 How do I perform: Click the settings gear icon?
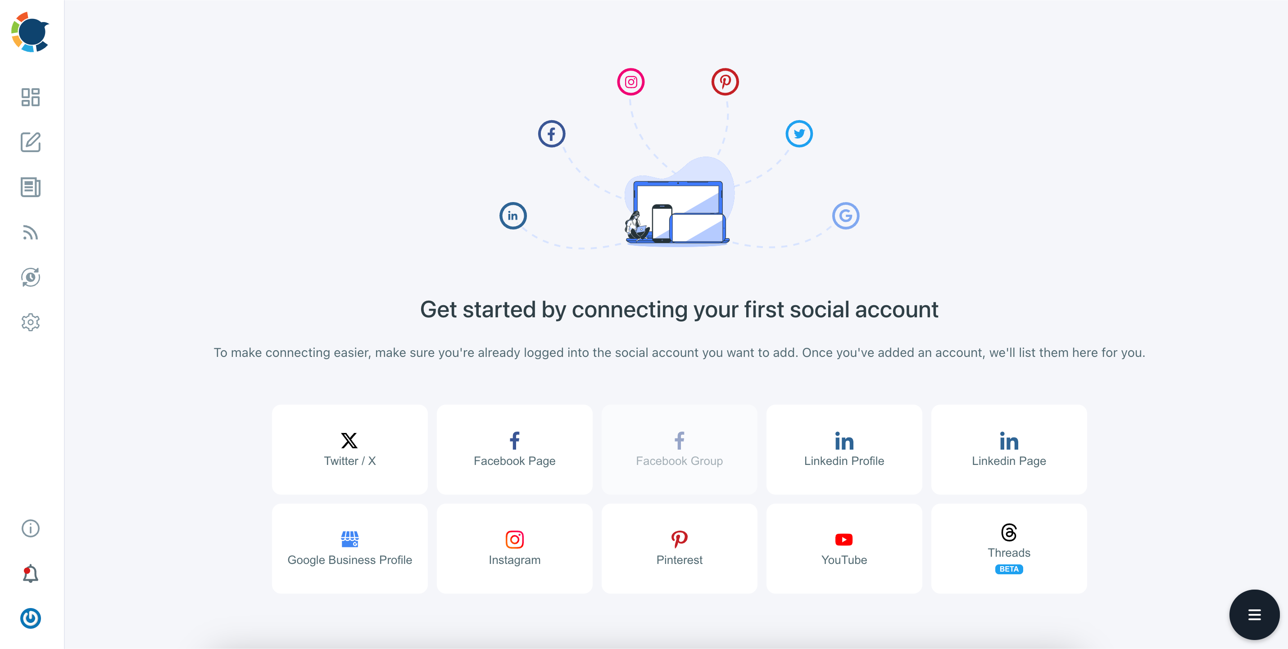[31, 321]
